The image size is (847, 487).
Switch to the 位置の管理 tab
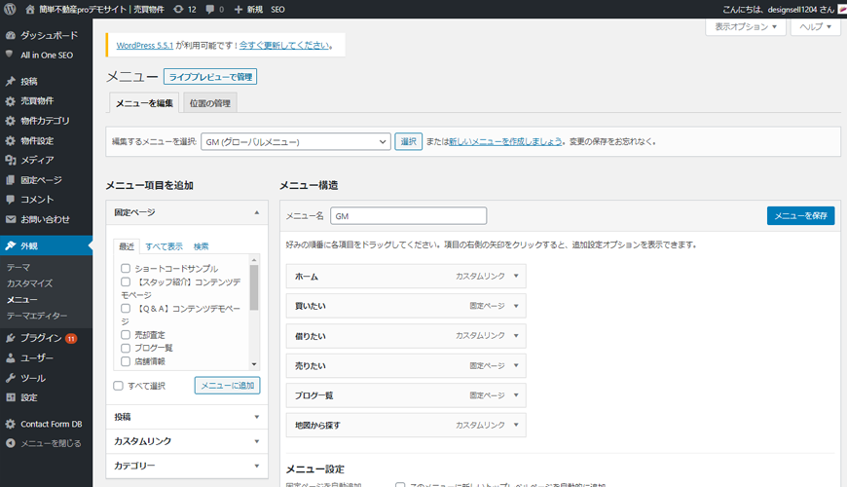coord(209,103)
